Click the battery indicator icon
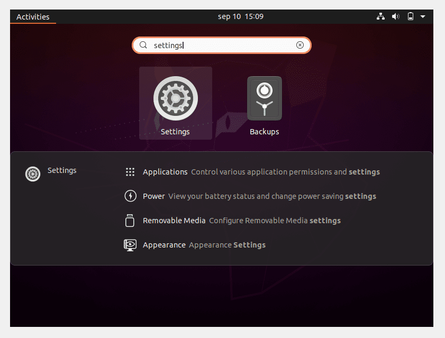The height and width of the screenshot is (338, 445). pos(410,16)
